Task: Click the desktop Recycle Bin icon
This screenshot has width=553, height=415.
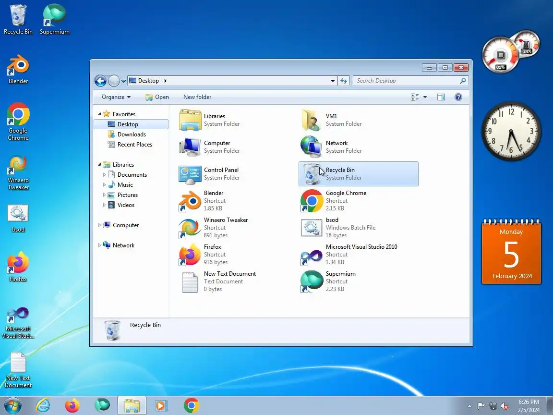Action: tap(18, 20)
